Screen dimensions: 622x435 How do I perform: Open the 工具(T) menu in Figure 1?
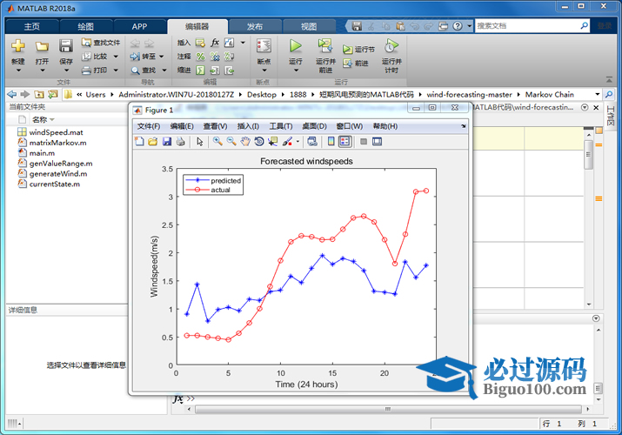click(x=281, y=126)
